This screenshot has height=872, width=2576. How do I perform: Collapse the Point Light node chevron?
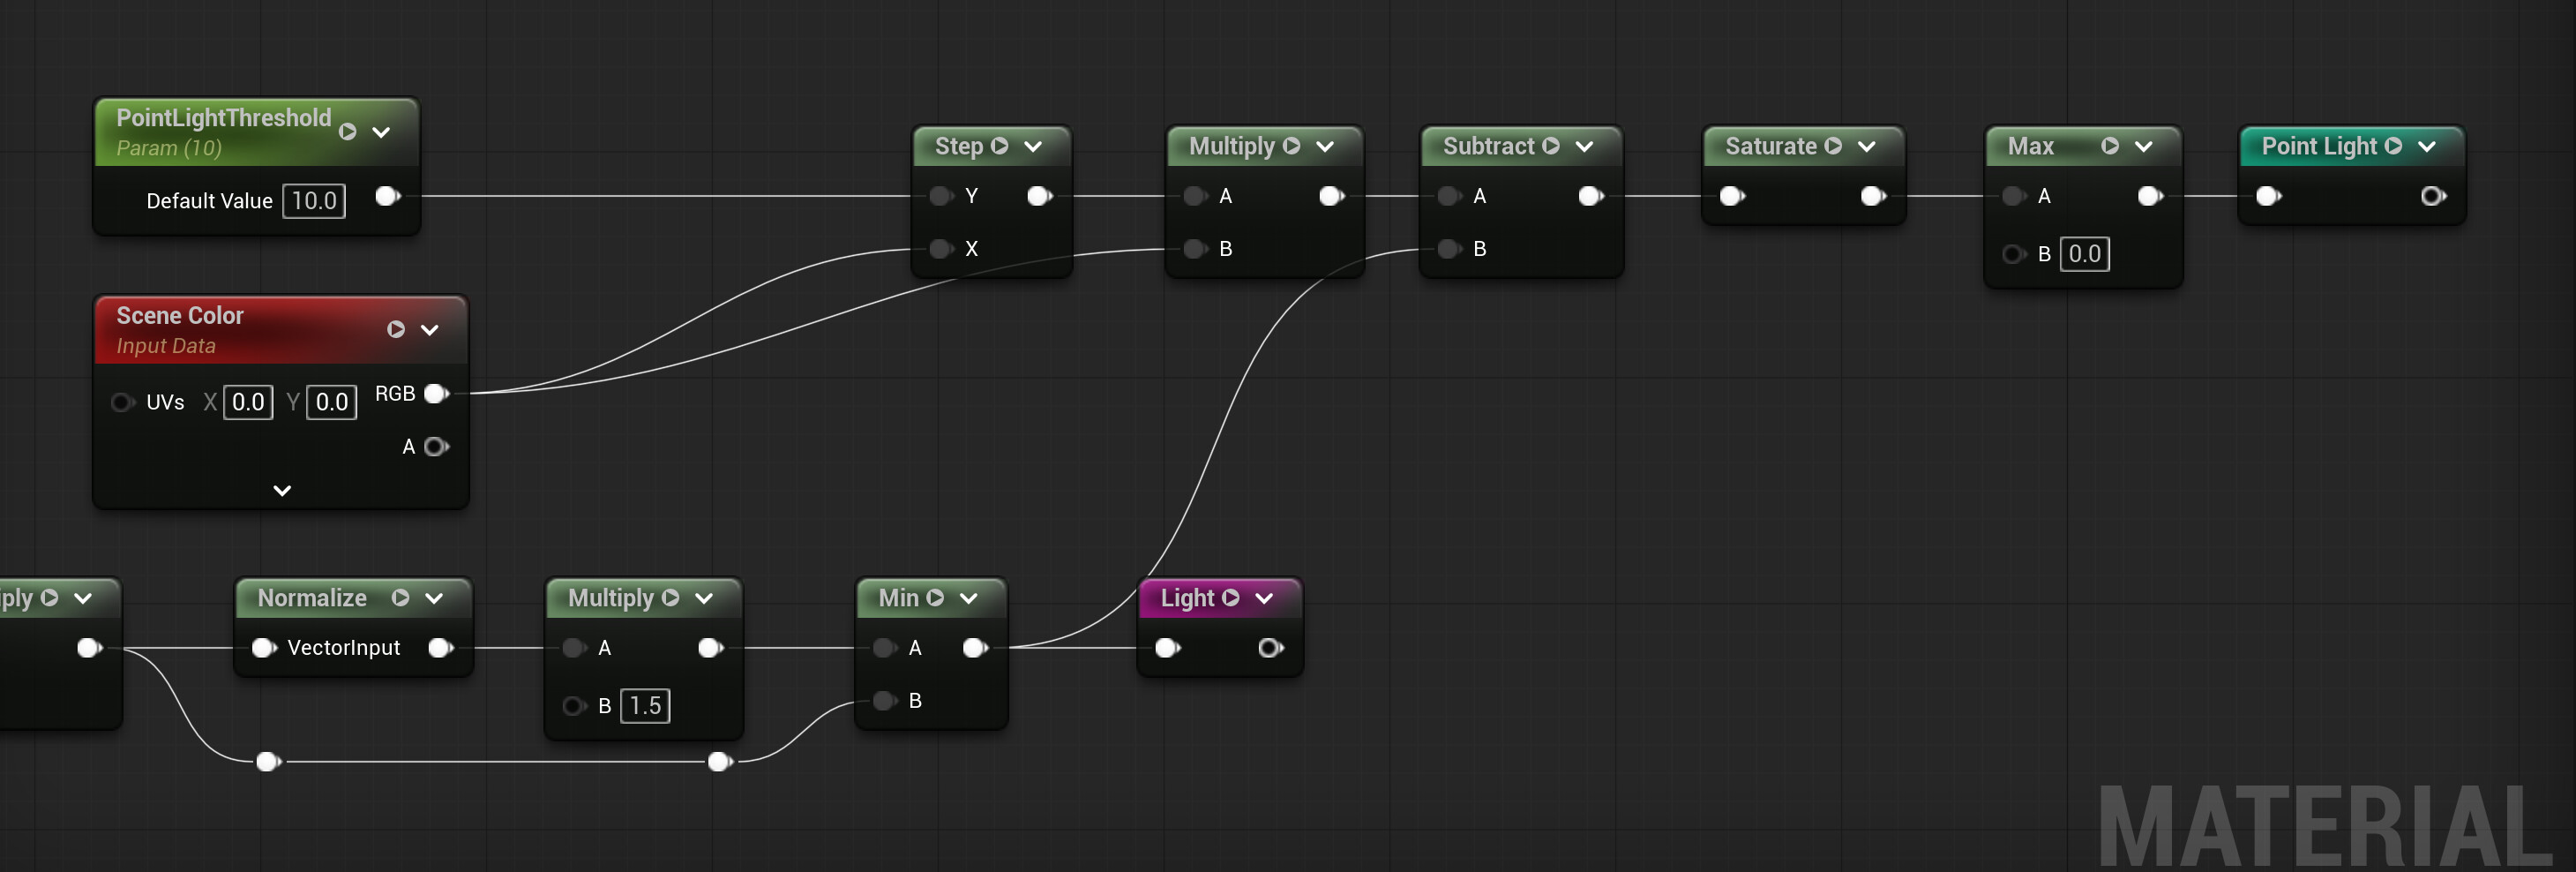pyautogui.click(x=2426, y=146)
